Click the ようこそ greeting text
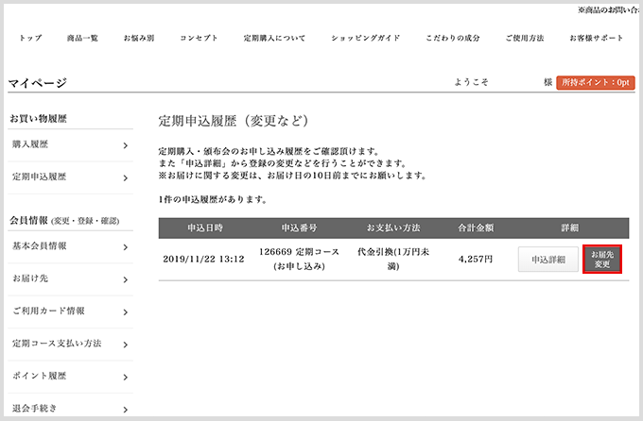The width and height of the screenshot is (643, 421). click(x=471, y=82)
